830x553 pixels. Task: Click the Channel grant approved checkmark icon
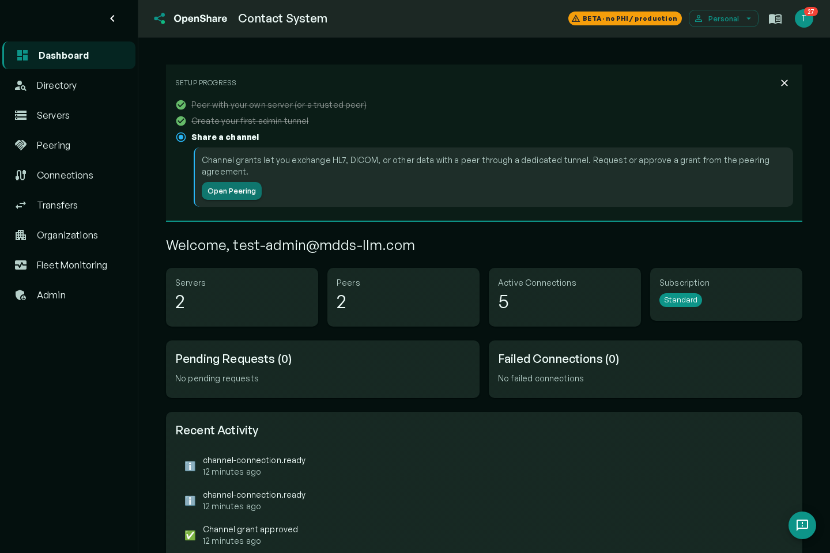point(190,535)
